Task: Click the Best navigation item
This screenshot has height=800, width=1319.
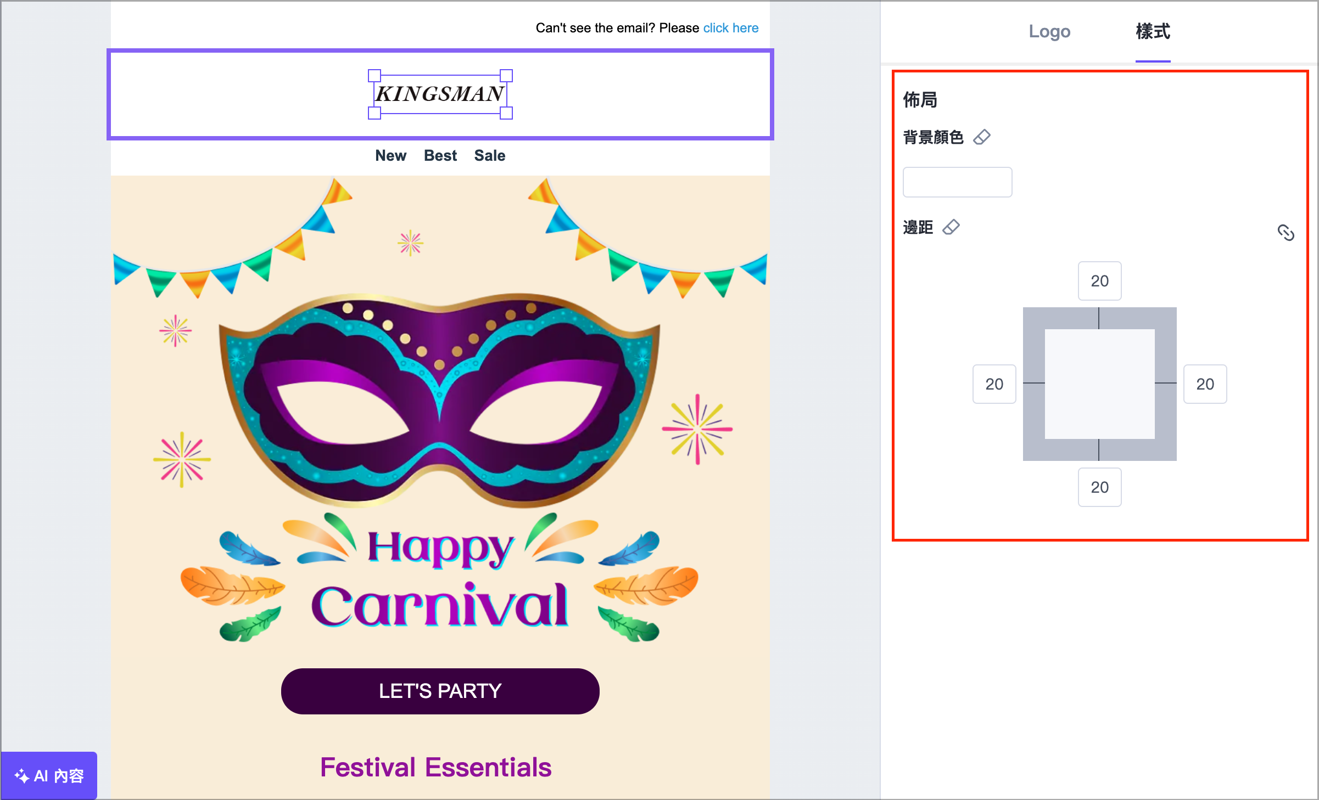Action: tap(440, 156)
